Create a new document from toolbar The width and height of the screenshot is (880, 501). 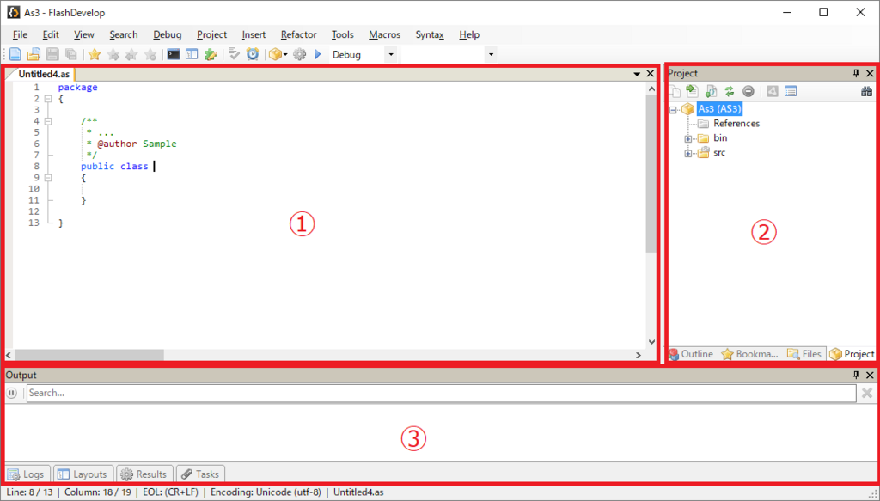[x=15, y=54]
